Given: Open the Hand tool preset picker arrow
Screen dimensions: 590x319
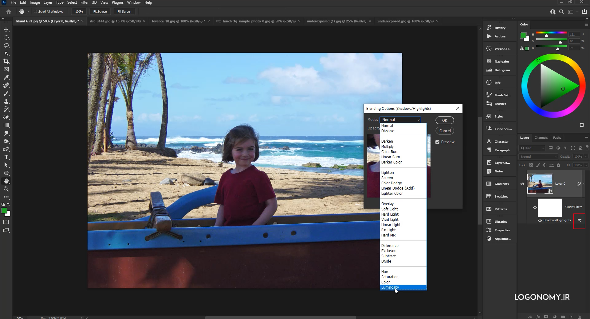Looking at the screenshot, I should [x=28, y=12].
